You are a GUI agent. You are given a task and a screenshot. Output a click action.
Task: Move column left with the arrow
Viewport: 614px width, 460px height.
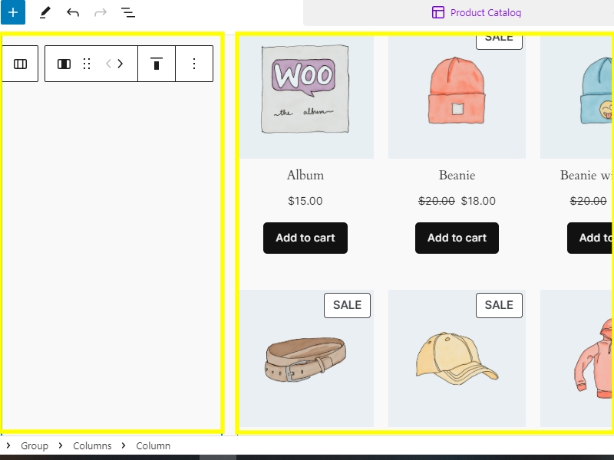point(108,64)
